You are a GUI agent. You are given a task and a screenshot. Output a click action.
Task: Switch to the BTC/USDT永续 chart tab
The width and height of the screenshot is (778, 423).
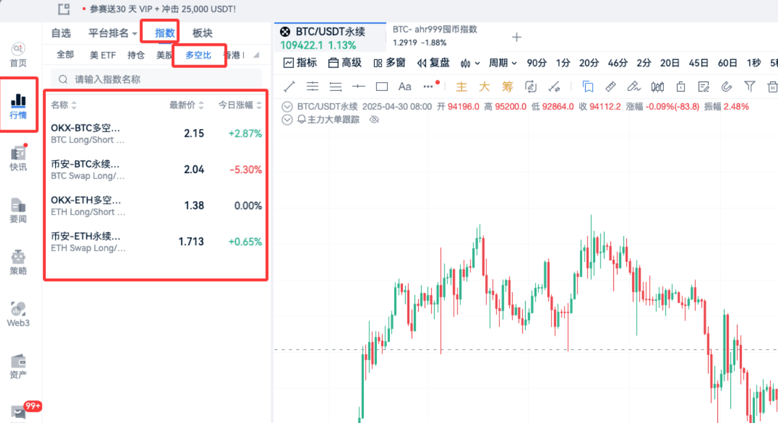330,38
